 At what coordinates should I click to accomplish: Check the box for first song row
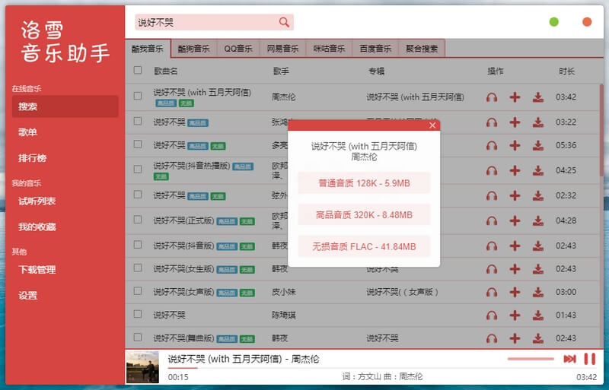(x=138, y=97)
